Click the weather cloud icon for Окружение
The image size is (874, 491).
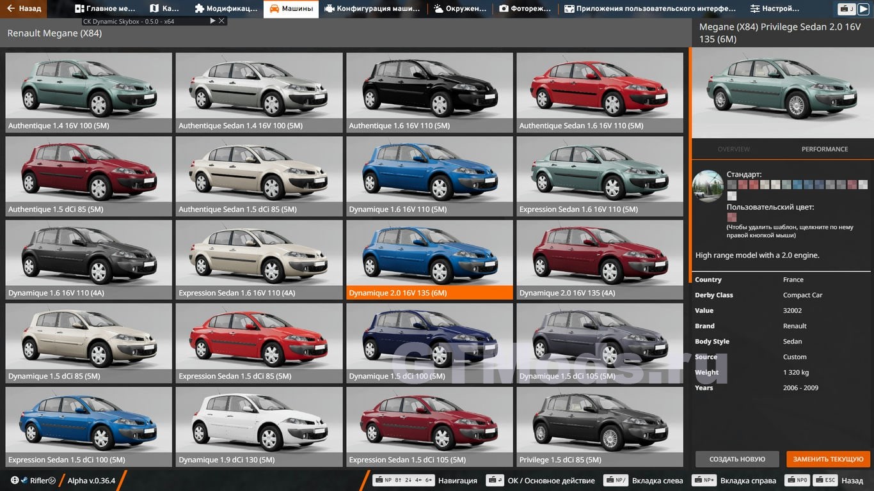coord(438,9)
